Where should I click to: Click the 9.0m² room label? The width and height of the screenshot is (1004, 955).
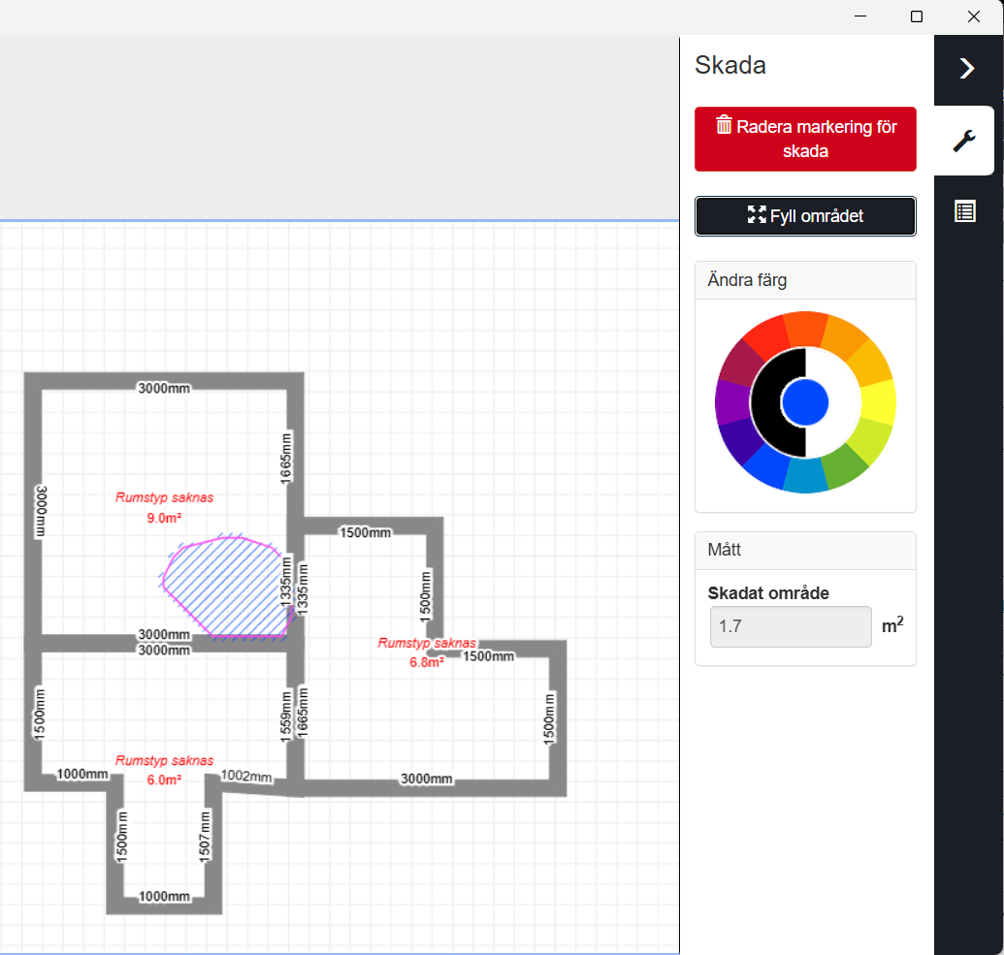coord(164,518)
